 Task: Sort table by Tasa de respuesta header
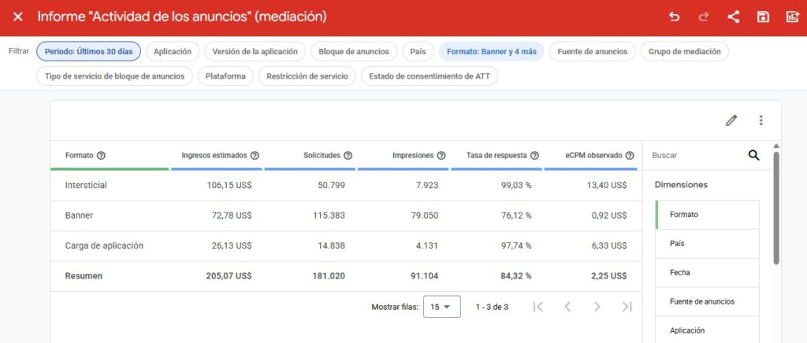[496, 156]
